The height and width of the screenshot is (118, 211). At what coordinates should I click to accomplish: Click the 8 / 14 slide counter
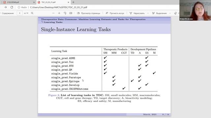coord(166,114)
